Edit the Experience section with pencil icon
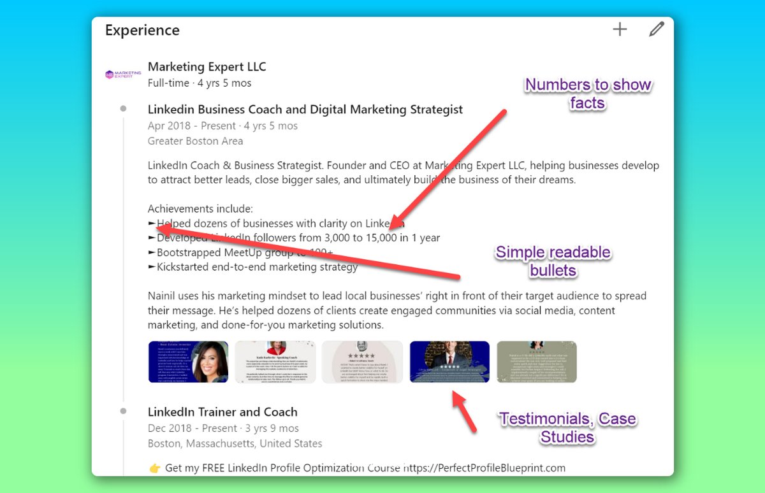Viewport: 765px width, 493px height. point(657,29)
